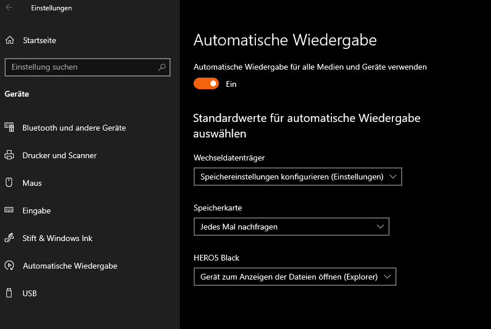491x329 pixels.
Task: Expand the Speicherkarte dropdown
Action: (x=291, y=227)
